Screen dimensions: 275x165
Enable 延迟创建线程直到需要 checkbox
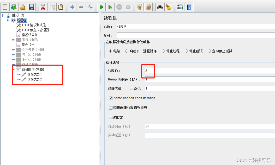click(x=111, y=108)
